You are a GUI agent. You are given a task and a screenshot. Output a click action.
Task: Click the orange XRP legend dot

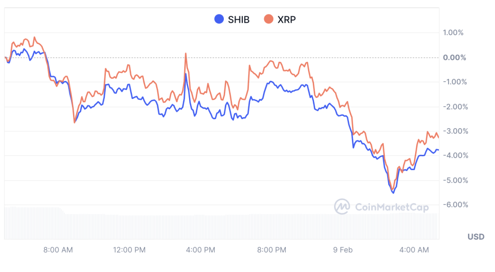tap(268, 19)
